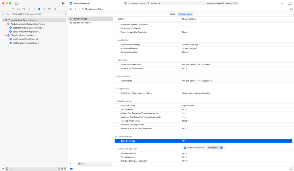This screenshot has width=294, height=171.
Task: Select the Configurations tab
Action: click(x=185, y=14)
